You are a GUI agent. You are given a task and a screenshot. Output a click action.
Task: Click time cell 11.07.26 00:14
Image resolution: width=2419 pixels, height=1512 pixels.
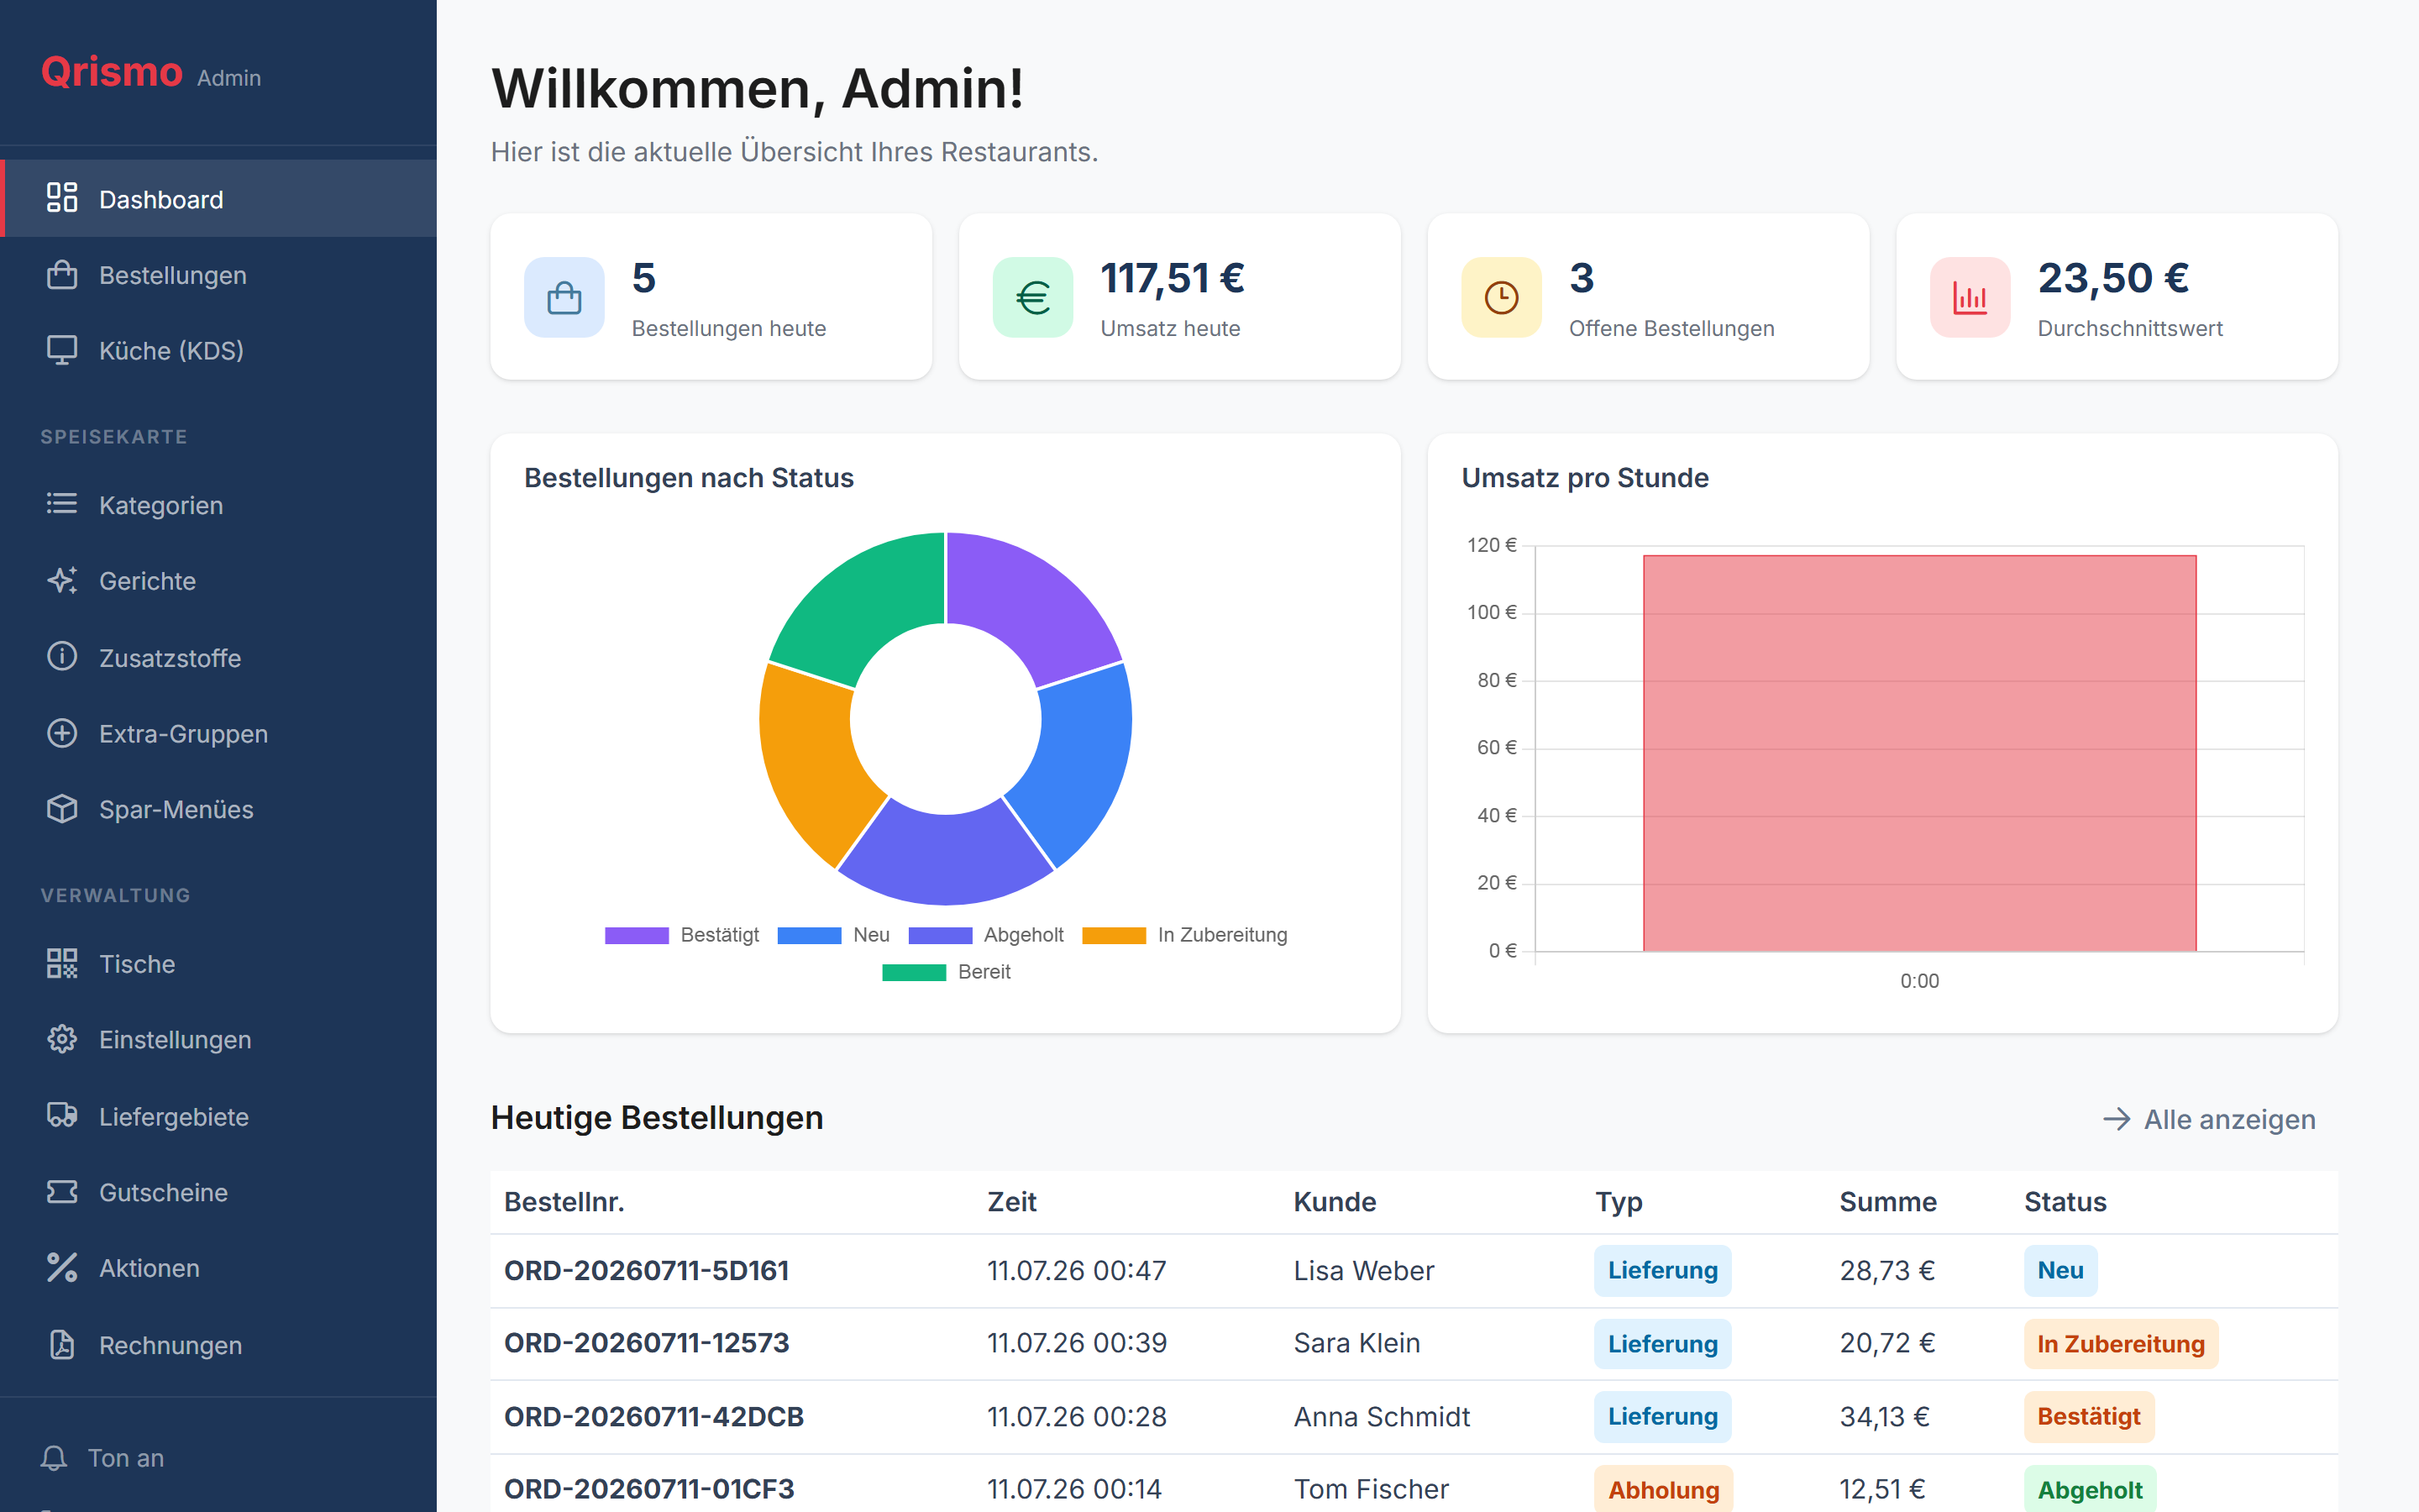coord(1073,1489)
